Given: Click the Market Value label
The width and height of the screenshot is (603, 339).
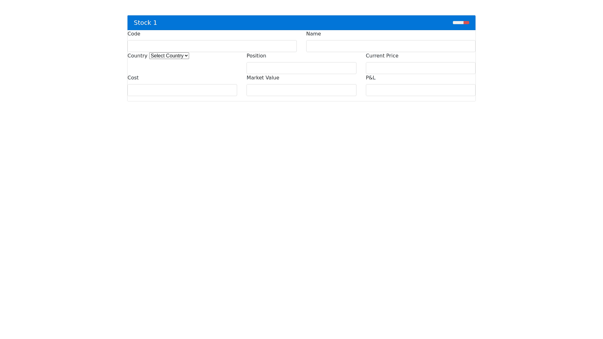Looking at the screenshot, I should (x=263, y=78).
